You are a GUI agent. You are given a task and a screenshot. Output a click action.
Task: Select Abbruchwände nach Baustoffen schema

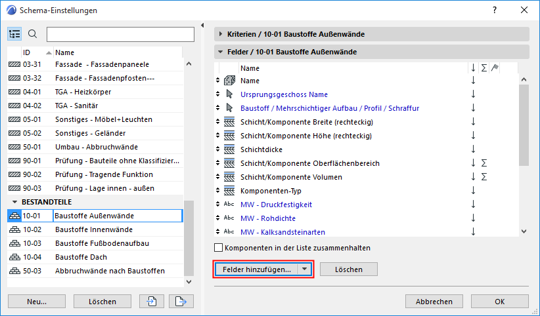[x=110, y=271]
